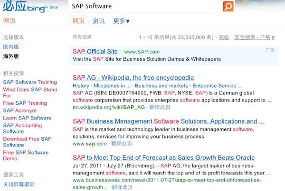285x191 pixels.
Task: Open the 更多 dropdown menu
Action: click(x=121, y=21)
